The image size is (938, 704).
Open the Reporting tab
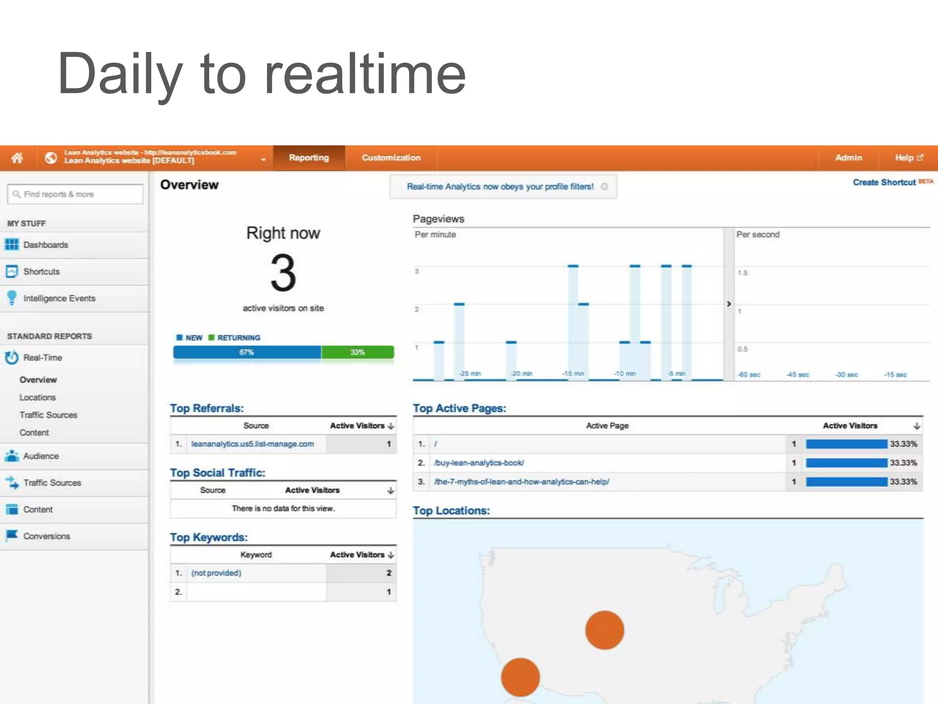click(x=309, y=158)
